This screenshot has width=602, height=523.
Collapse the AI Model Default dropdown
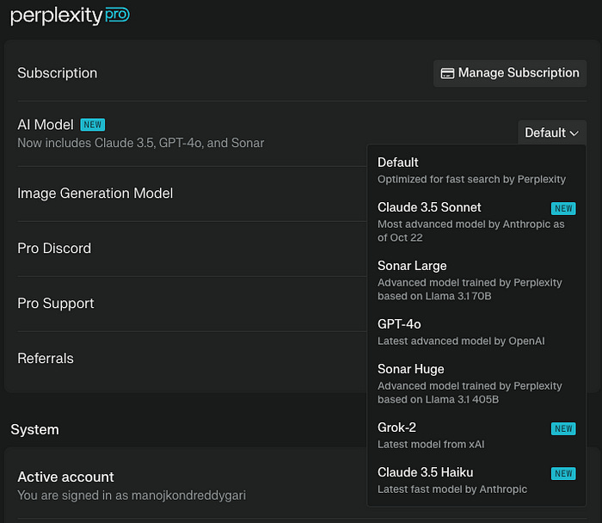552,132
